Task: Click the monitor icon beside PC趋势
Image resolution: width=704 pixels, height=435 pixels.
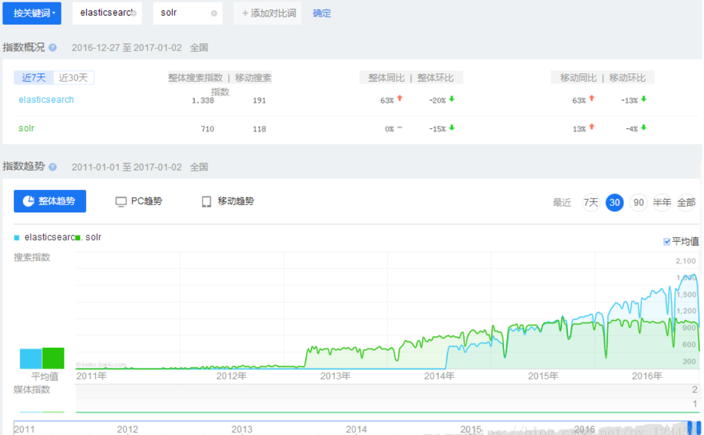Action: click(121, 202)
